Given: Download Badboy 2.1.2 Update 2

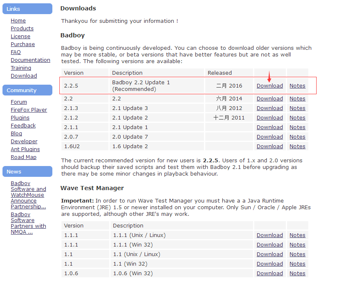Looking at the screenshot, I should pos(270,118).
